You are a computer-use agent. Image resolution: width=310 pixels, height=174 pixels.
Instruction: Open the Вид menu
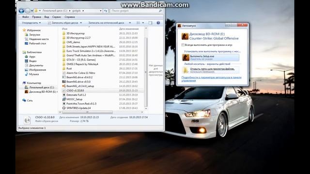pos(46,17)
